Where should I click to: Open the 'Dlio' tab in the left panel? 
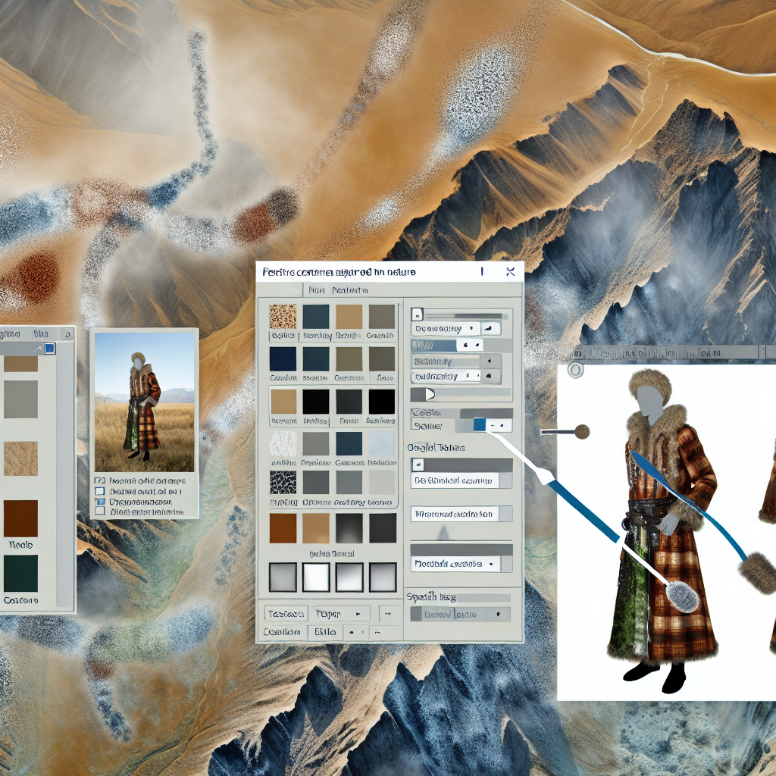coord(39,333)
